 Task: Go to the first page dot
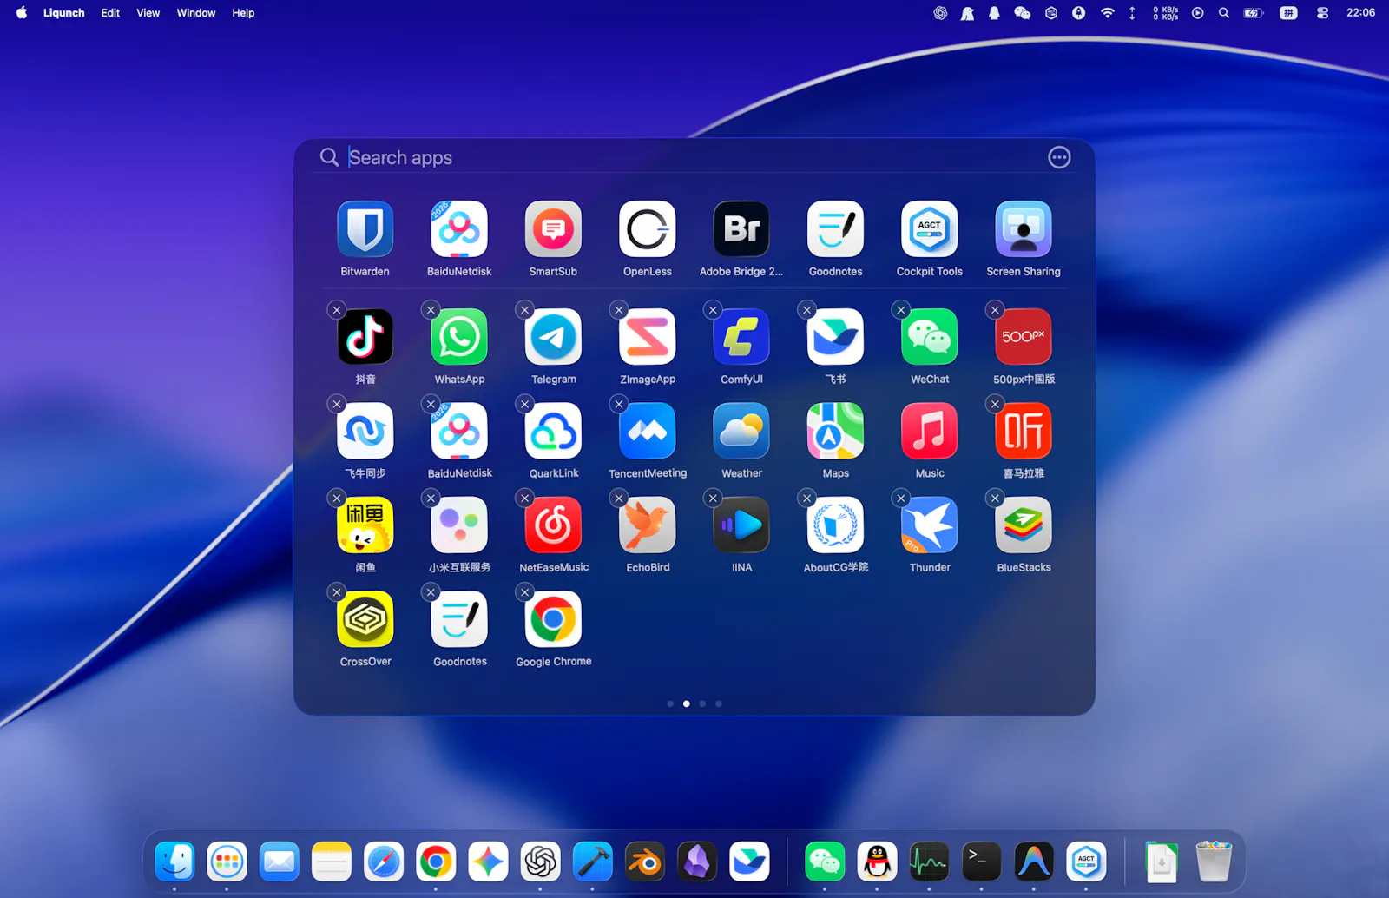(670, 703)
